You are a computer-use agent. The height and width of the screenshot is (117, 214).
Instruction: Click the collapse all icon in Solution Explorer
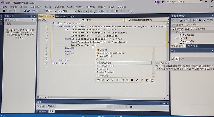[208, 20]
